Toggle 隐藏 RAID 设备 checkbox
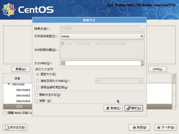This screenshot has height=134, width=179. pyautogui.click(x=5, y=113)
